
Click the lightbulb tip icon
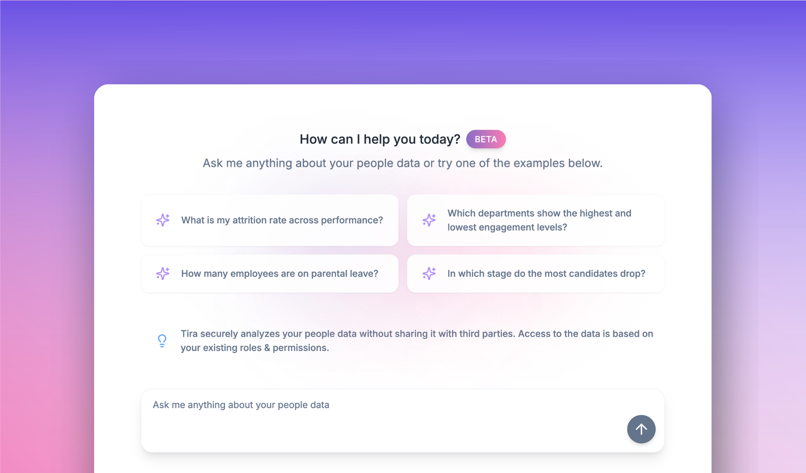162,341
